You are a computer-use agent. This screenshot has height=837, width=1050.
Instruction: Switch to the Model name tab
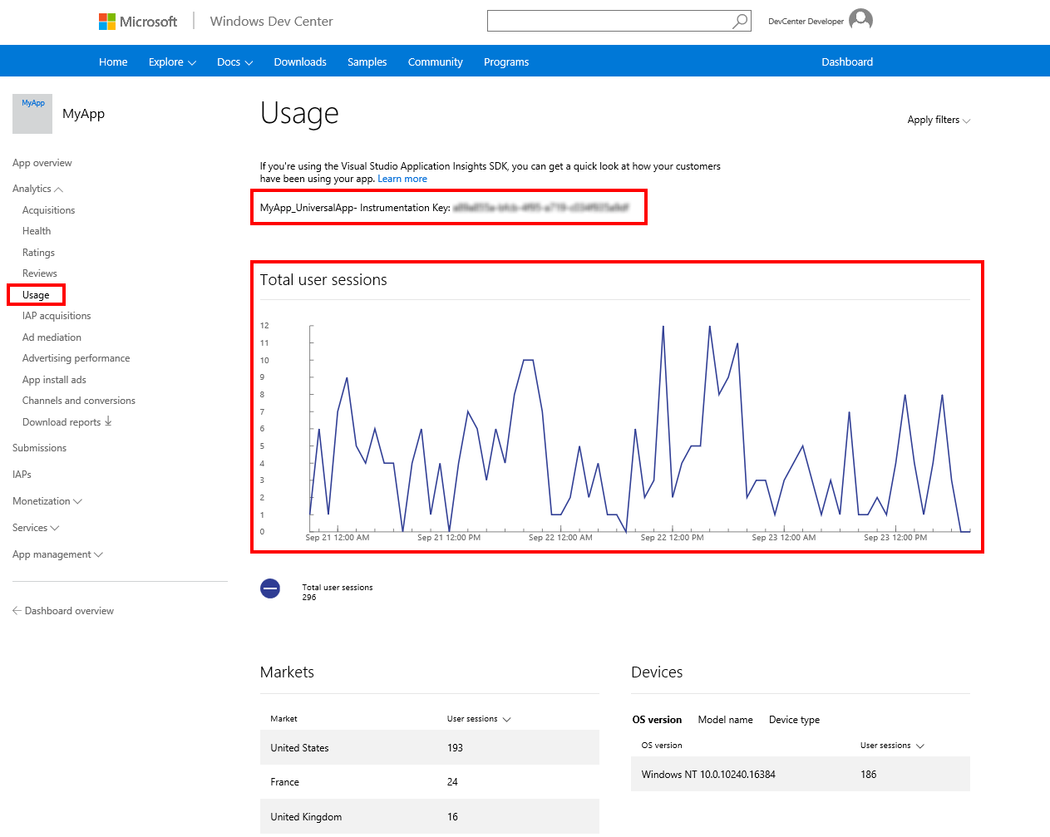(725, 720)
